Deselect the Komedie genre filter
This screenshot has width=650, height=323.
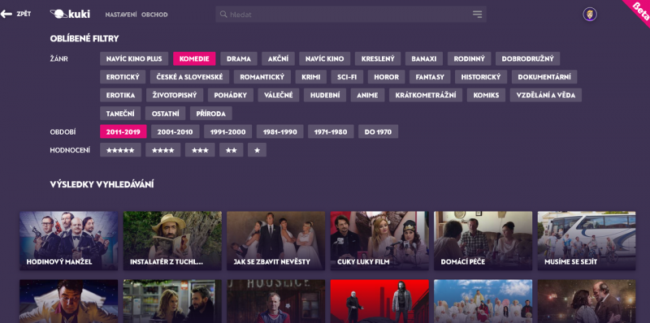pos(194,58)
